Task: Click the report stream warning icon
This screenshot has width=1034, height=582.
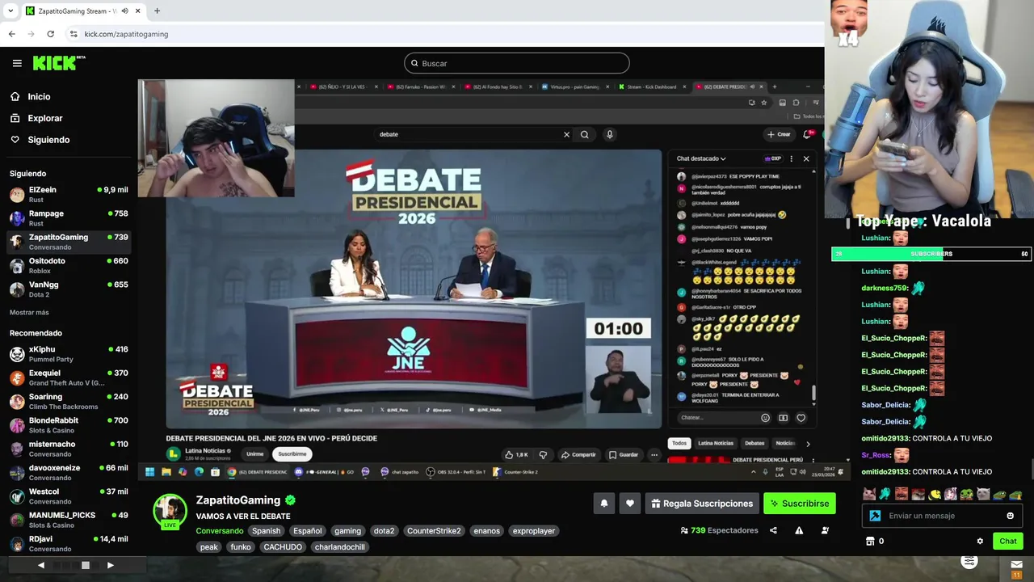Action: click(799, 530)
